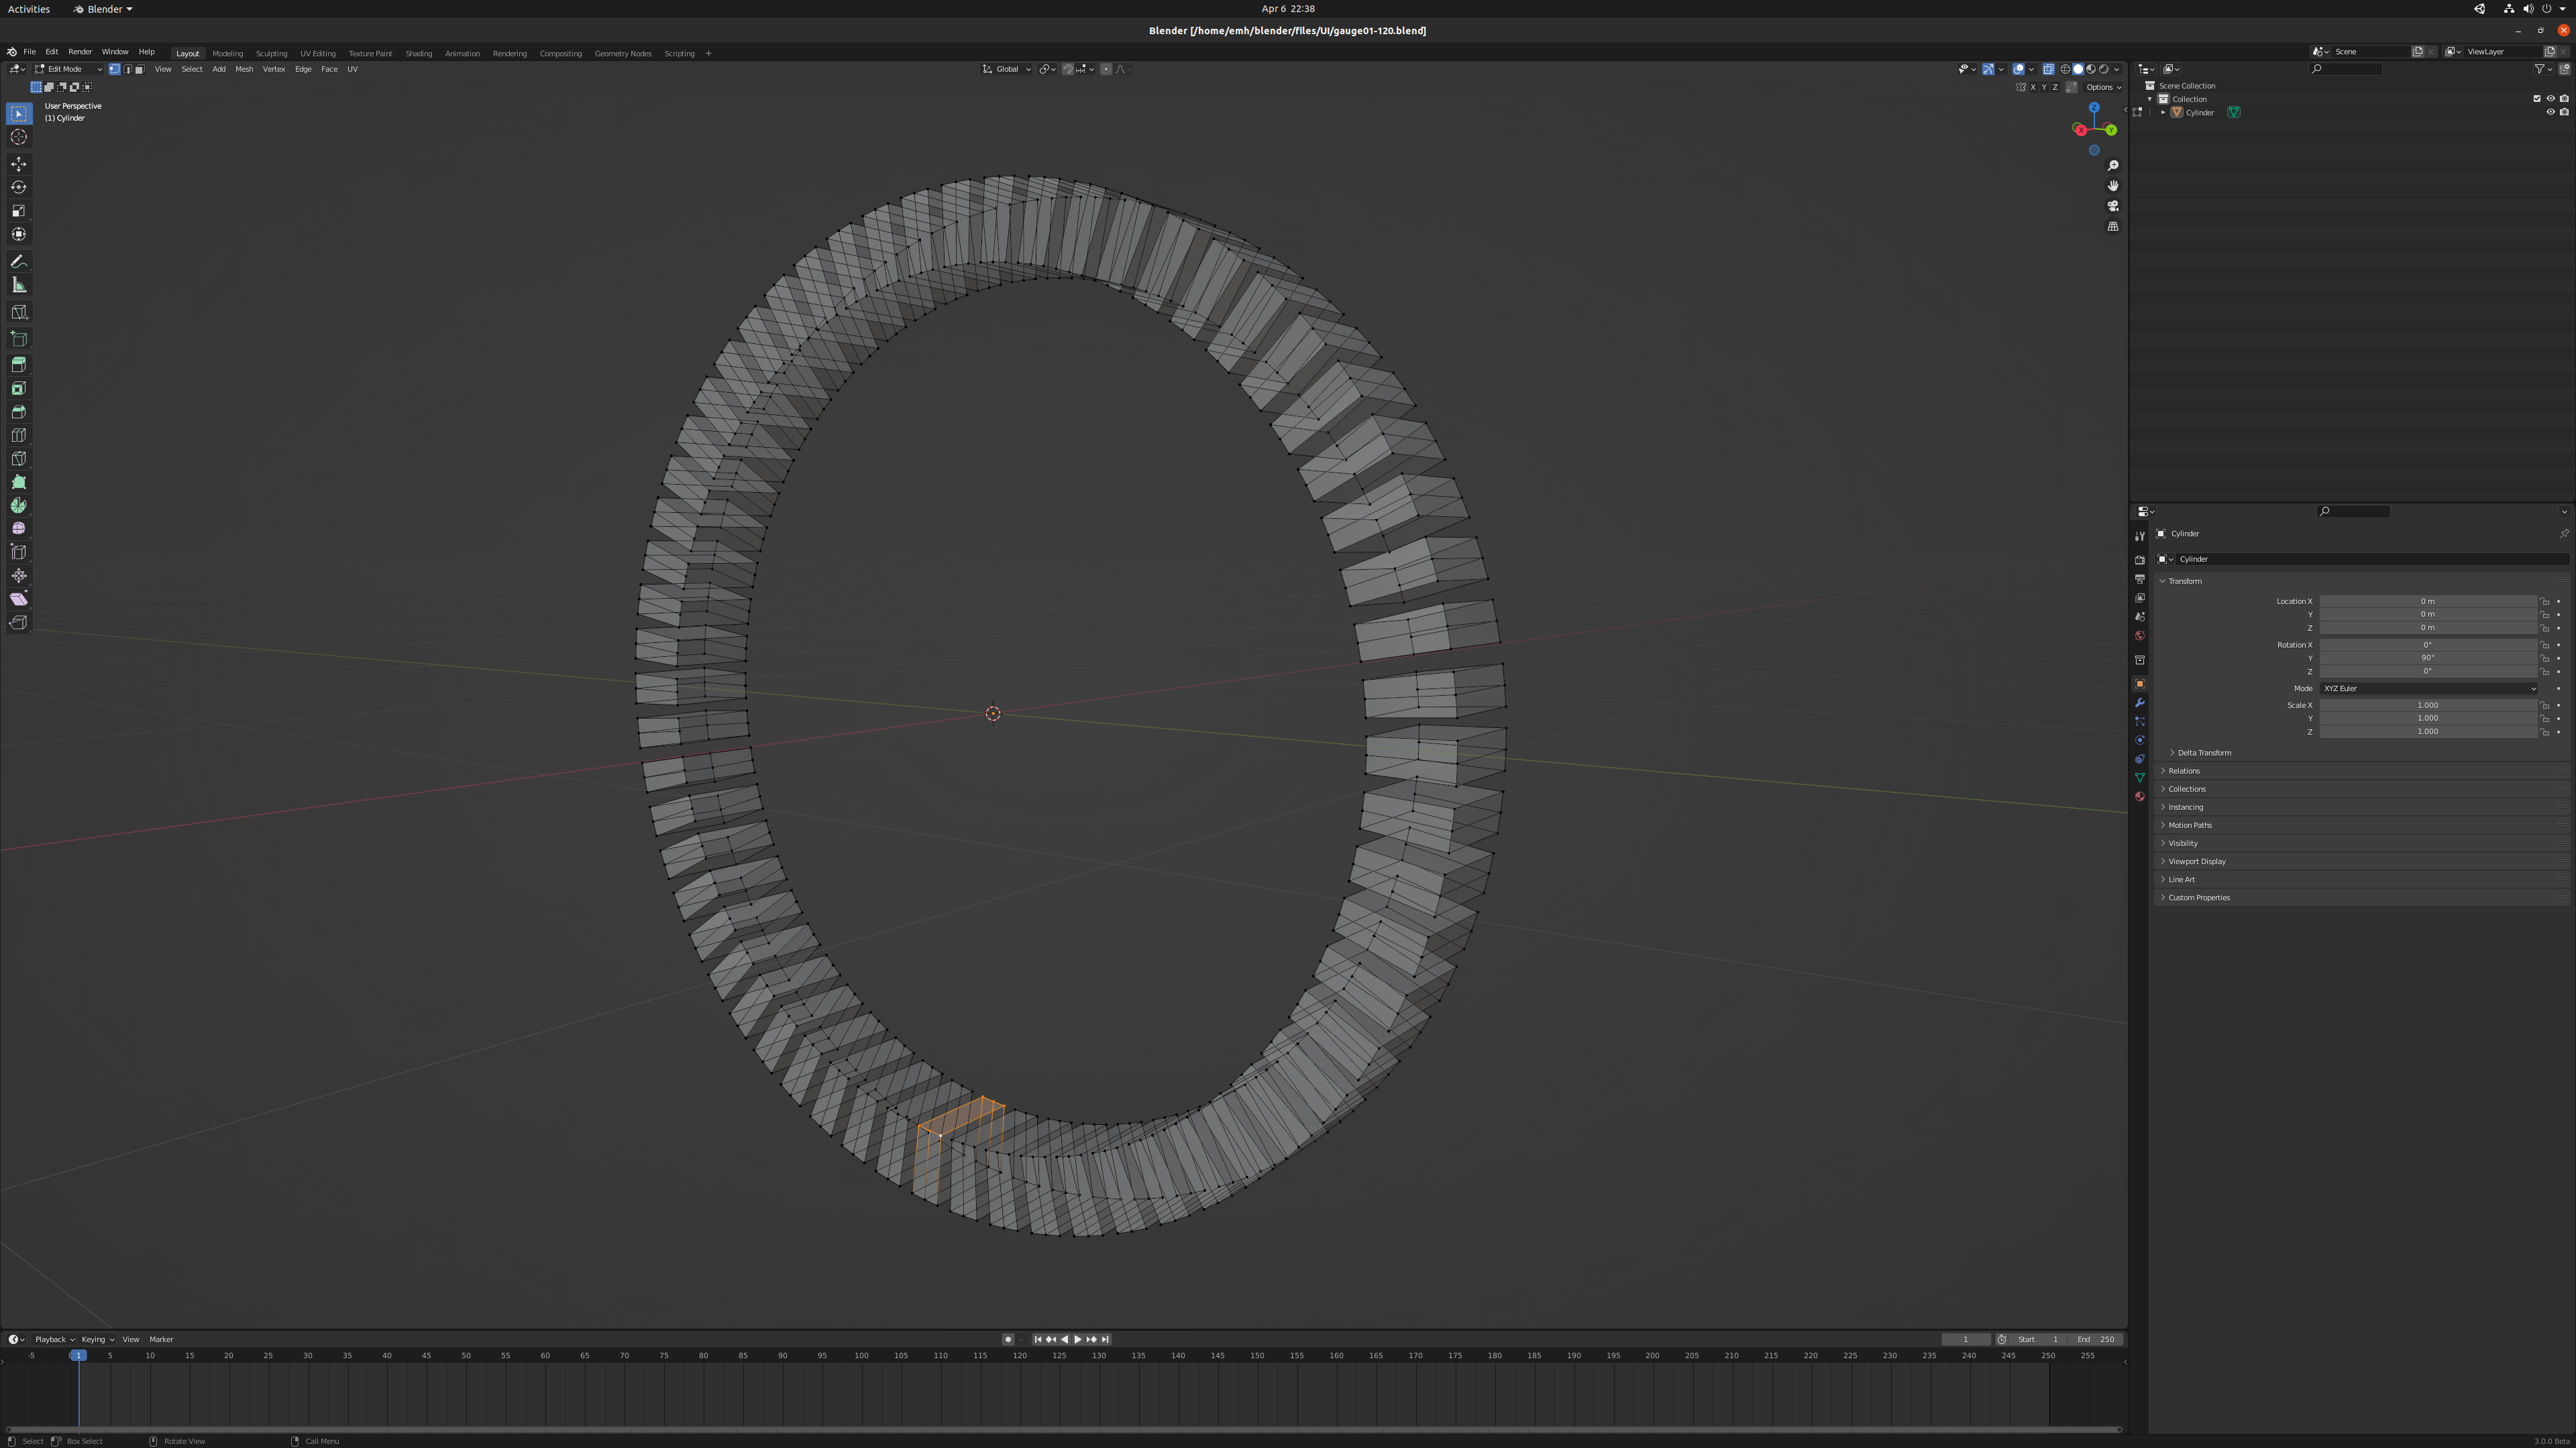Jump to the animation end frame
The width and height of the screenshot is (2576, 1448).
pos(1105,1339)
